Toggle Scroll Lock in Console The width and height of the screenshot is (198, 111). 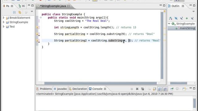click(x=155, y=89)
